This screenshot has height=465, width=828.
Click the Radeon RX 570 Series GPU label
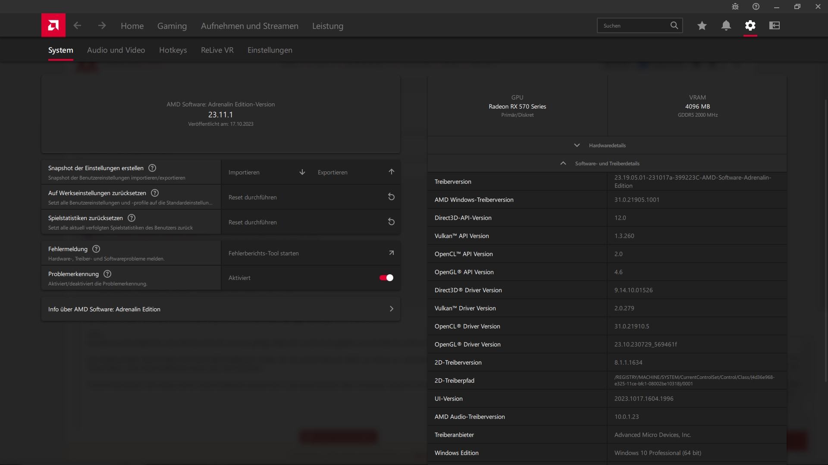(x=517, y=106)
